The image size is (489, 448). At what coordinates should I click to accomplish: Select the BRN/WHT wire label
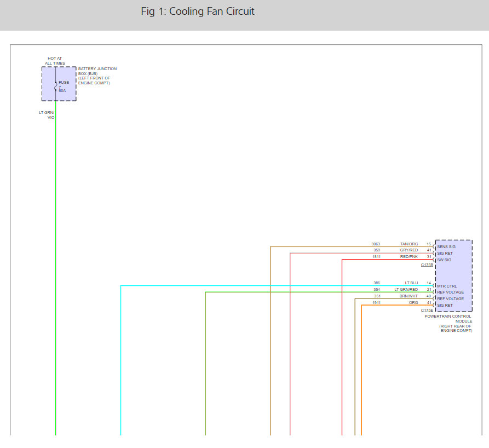point(409,296)
